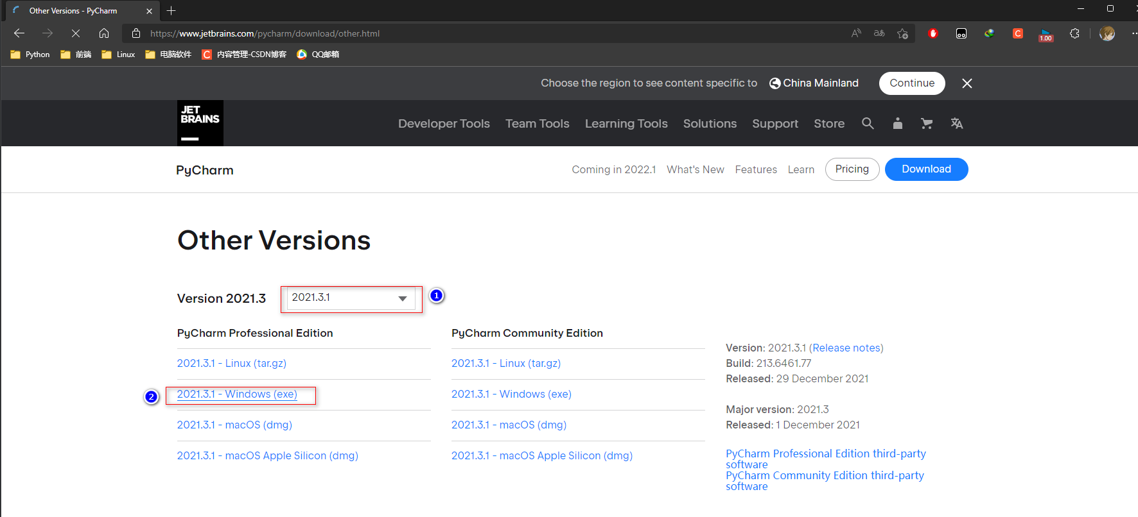1138x517 pixels.
Task: Stop page loading with X icon
Action: [x=76, y=33]
